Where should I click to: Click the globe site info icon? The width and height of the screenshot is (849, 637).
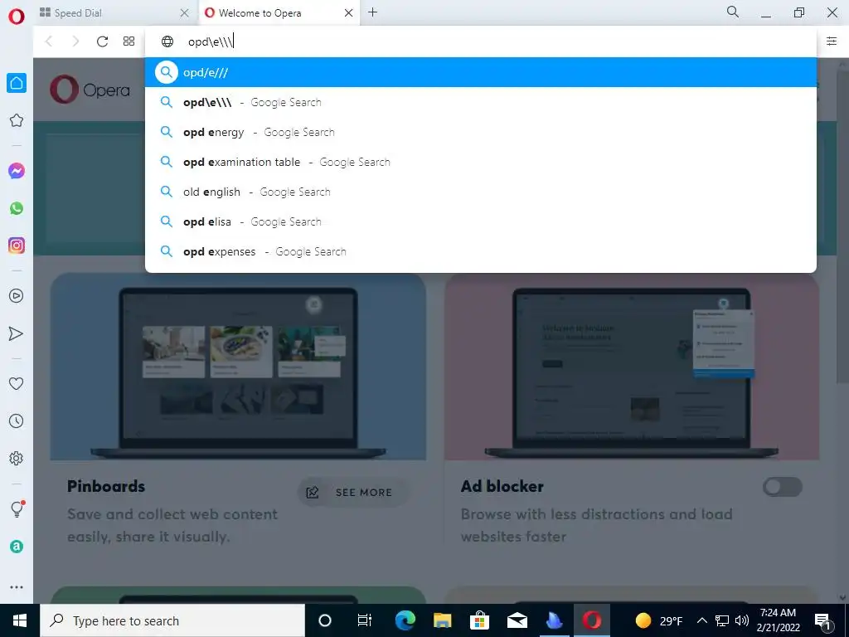point(167,41)
